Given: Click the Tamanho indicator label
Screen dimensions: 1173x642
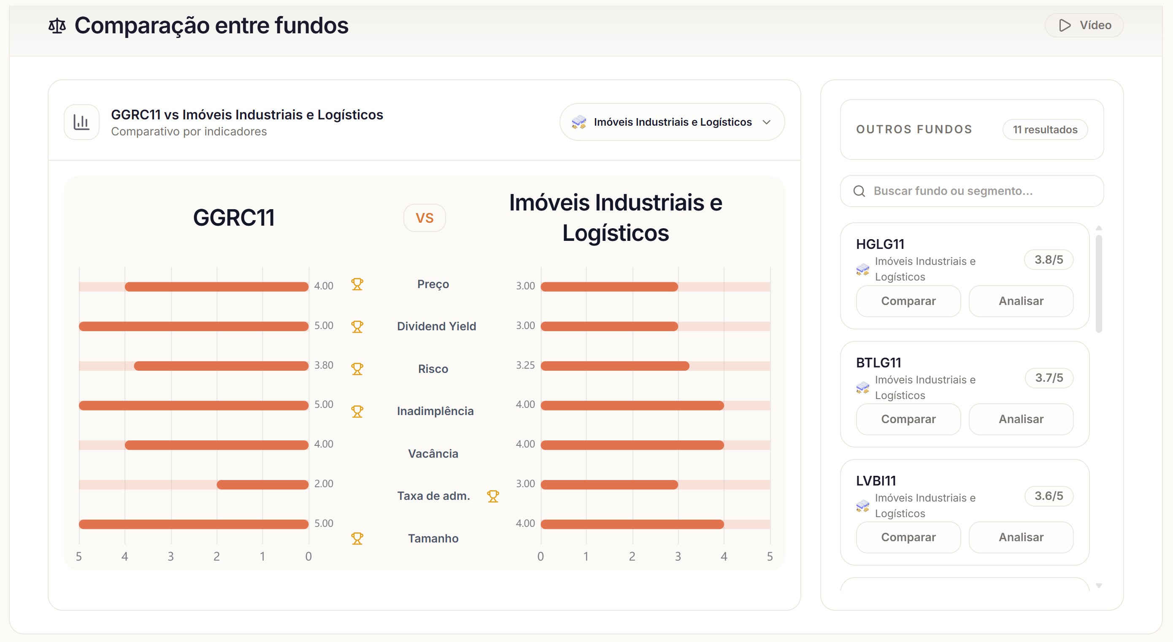Looking at the screenshot, I should point(433,538).
